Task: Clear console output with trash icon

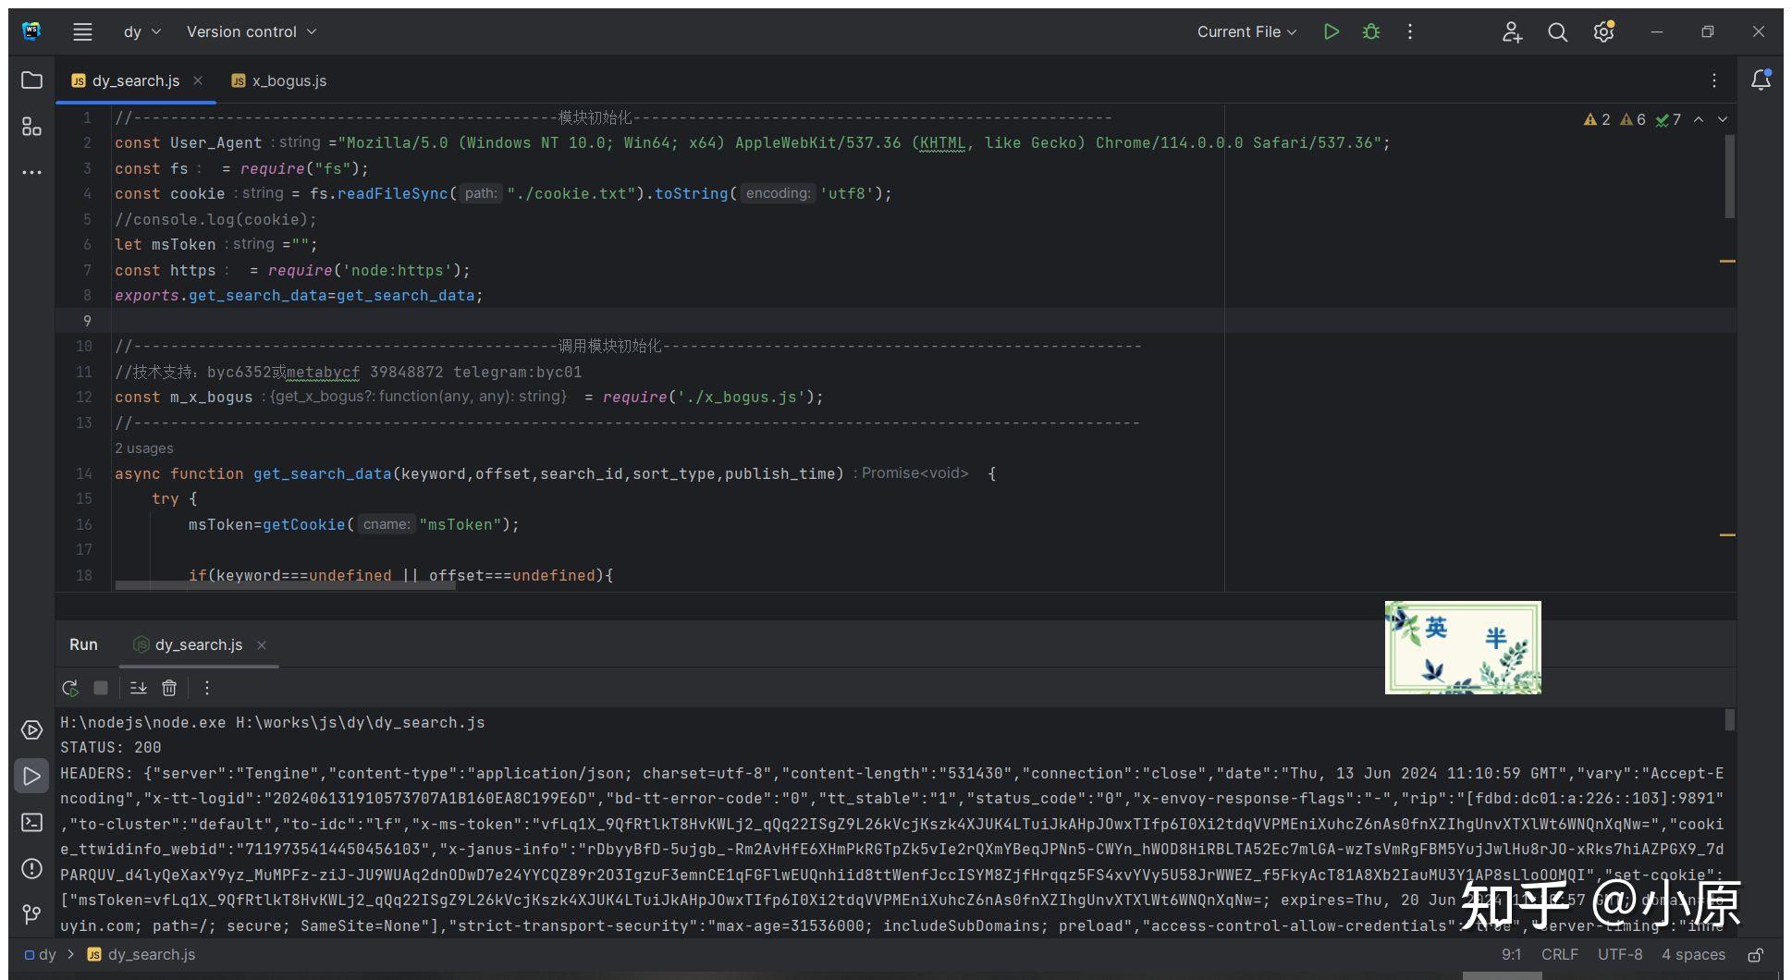Action: tap(169, 688)
